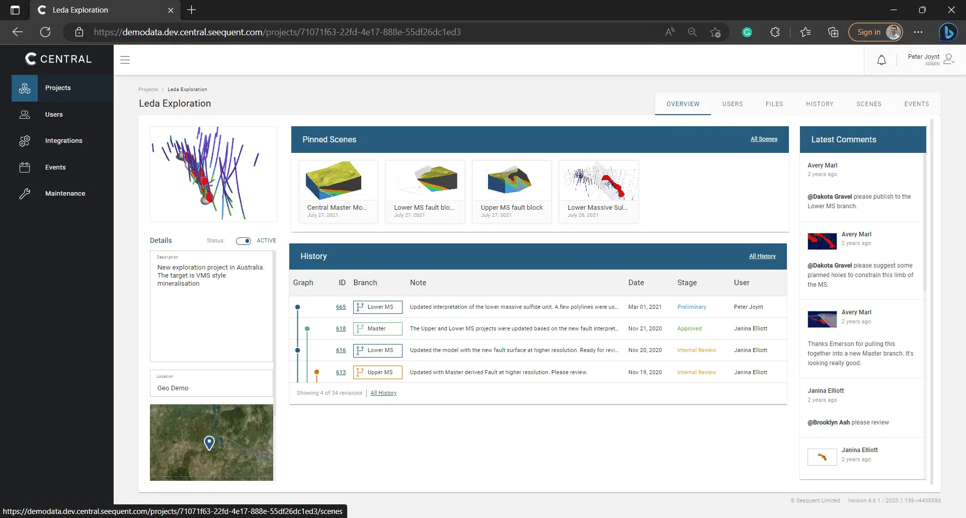
Task: Open the All Scenes link
Action: (764, 139)
